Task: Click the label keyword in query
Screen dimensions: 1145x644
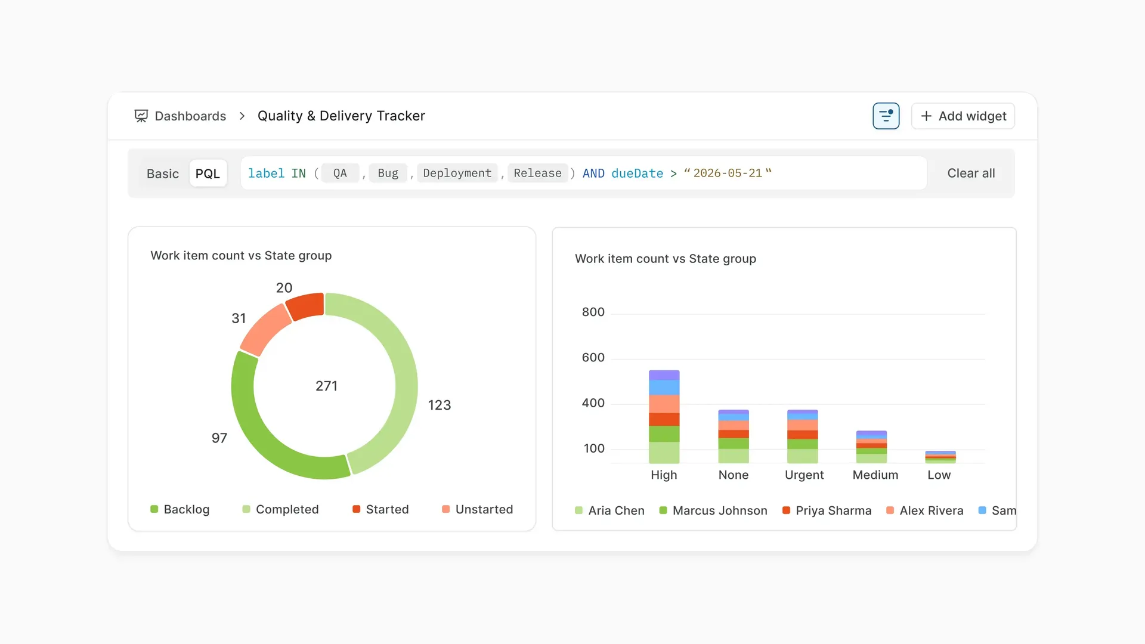Action: point(266,173)
